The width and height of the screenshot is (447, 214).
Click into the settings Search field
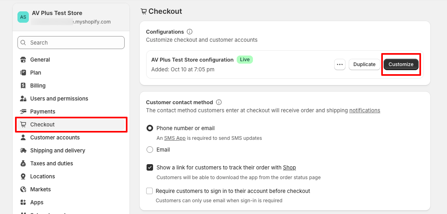(x=71, y=43)
